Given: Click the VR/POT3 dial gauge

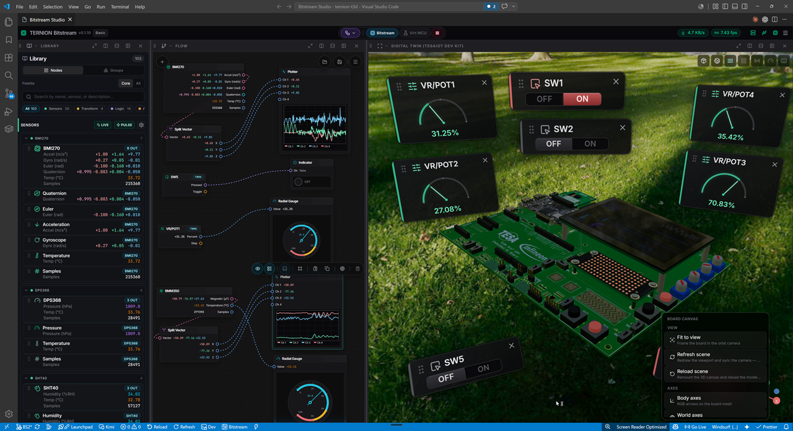Looking at the screenshot, I should pos(724,185).
